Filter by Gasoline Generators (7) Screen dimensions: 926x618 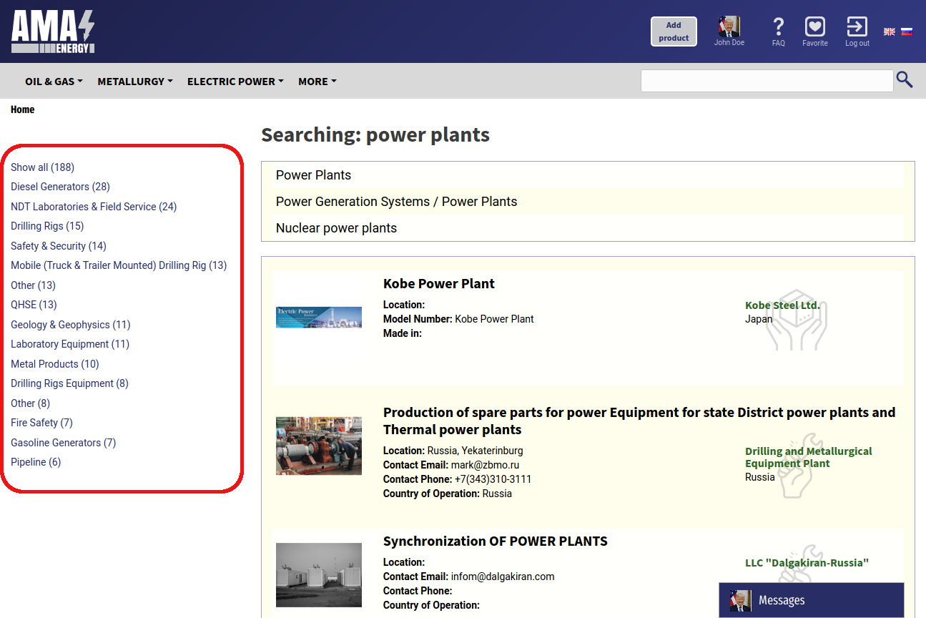[63, 443]
